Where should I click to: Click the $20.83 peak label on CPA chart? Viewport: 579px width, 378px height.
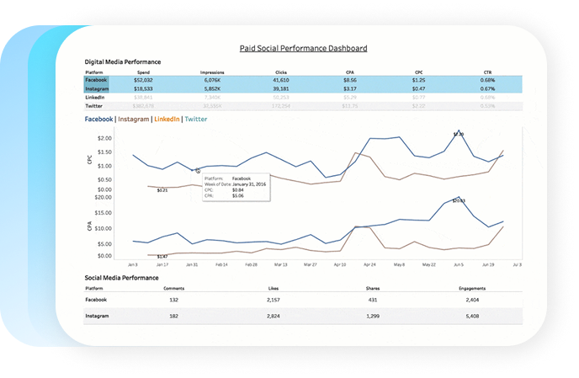459,200
